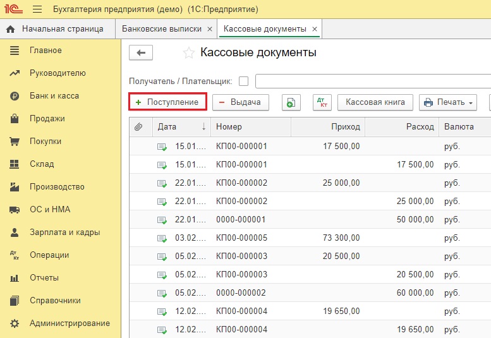Image resolution: width=491 pixels, height=338 pixels.
Task: Enable Получатель / Плательщик filter checkbox
Action: [x=243, y=81]
